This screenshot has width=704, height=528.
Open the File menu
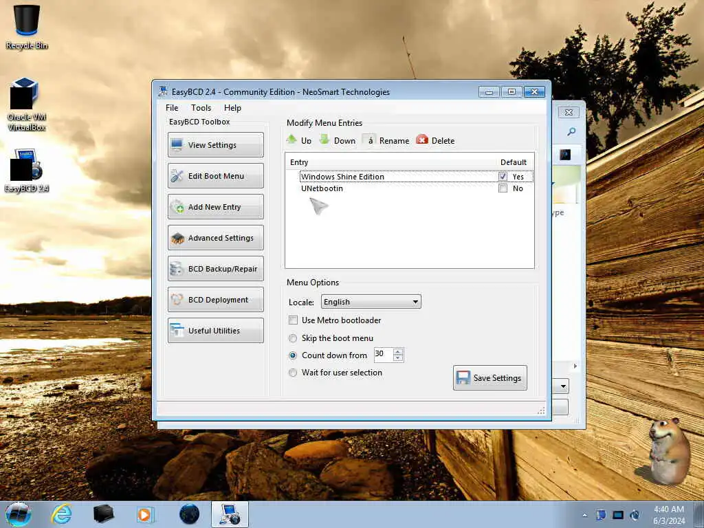coord(171,108)
